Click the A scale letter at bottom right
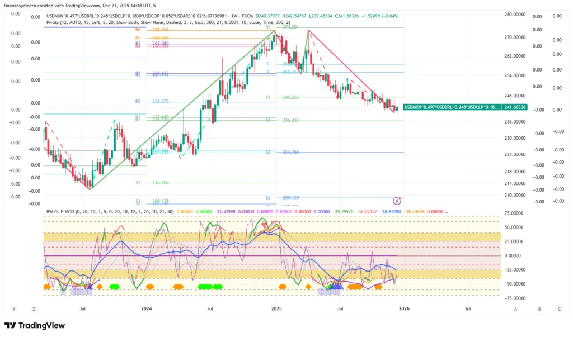This screenshot has width=573, height=337. [515, 308]
